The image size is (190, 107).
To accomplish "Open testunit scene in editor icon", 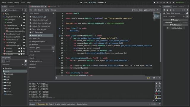I will coord(19,48).
